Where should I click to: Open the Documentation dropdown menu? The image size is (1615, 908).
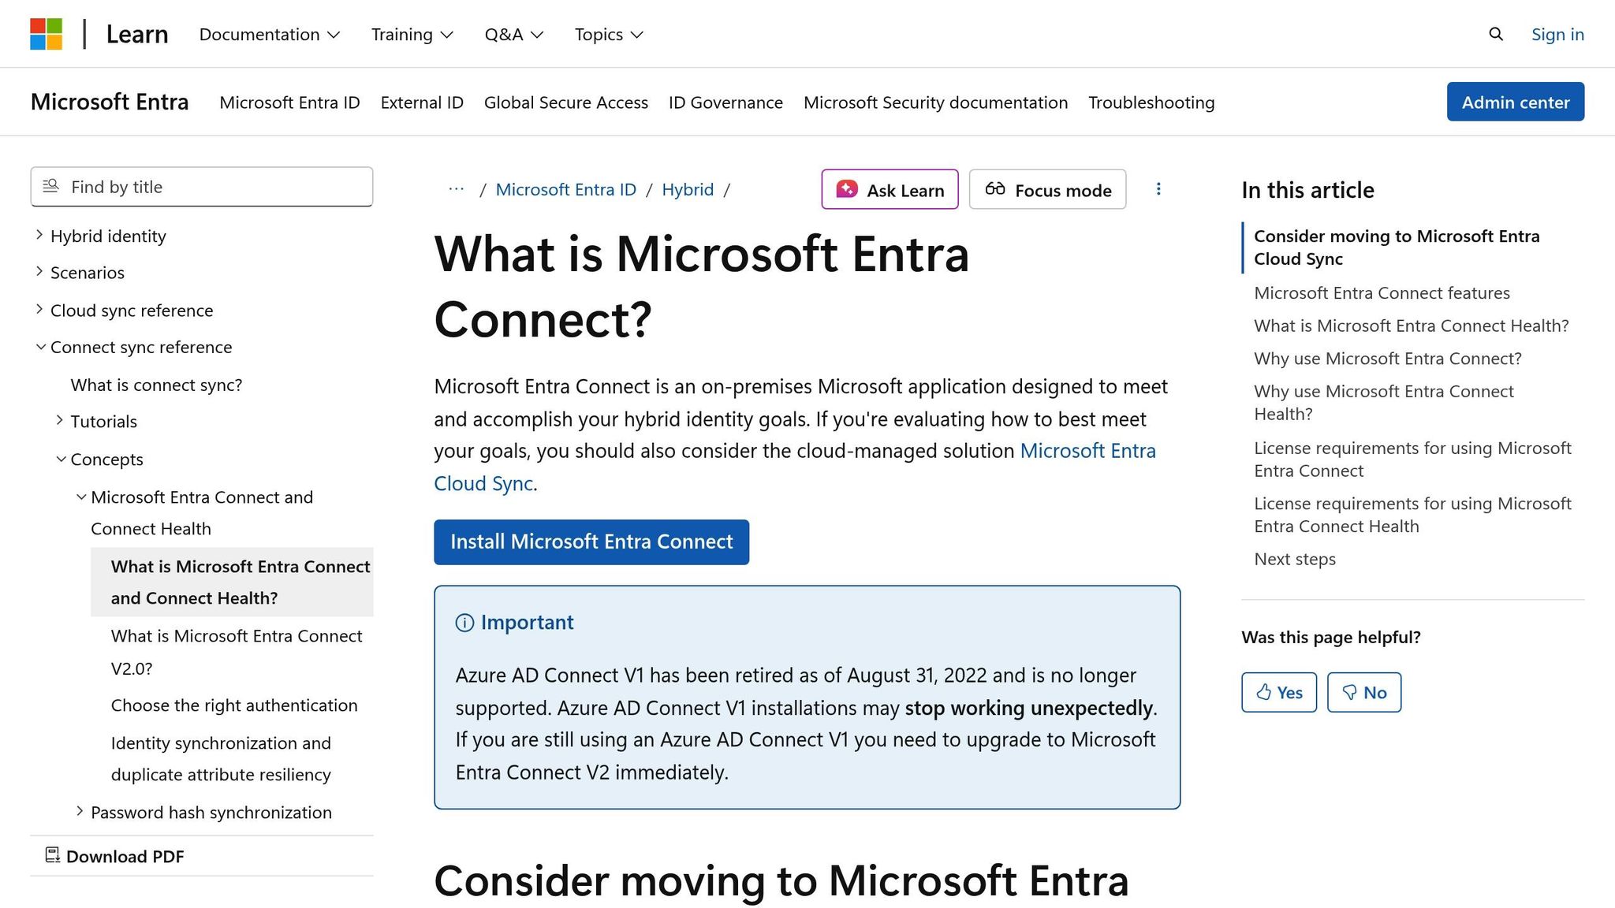[x=269, y=34]
